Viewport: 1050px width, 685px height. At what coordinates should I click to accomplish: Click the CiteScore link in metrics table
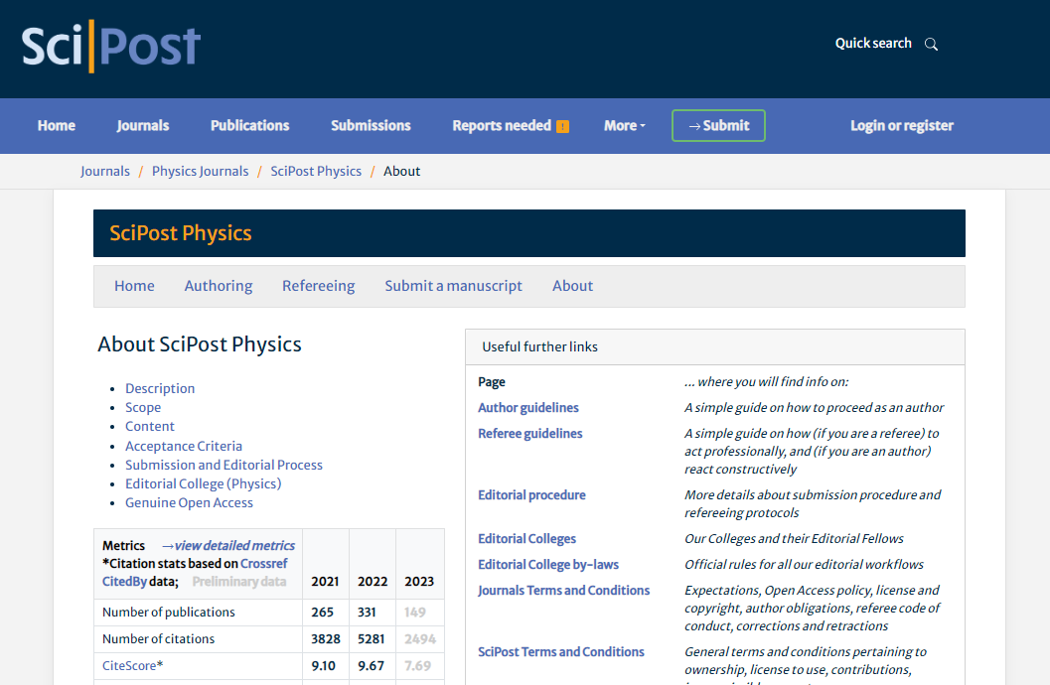point(129,666)
